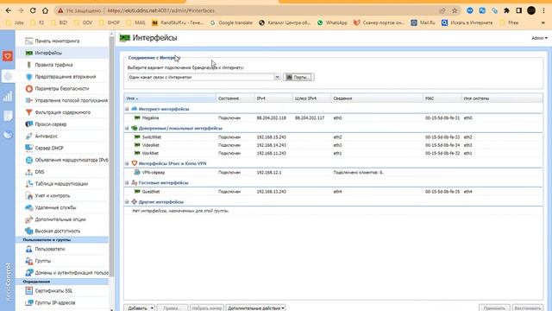Image resolution: width=552 pixels, height=311 pixels.
Task: Click the Таблица маршрутизации icon
Action: [x=28, y=184]
